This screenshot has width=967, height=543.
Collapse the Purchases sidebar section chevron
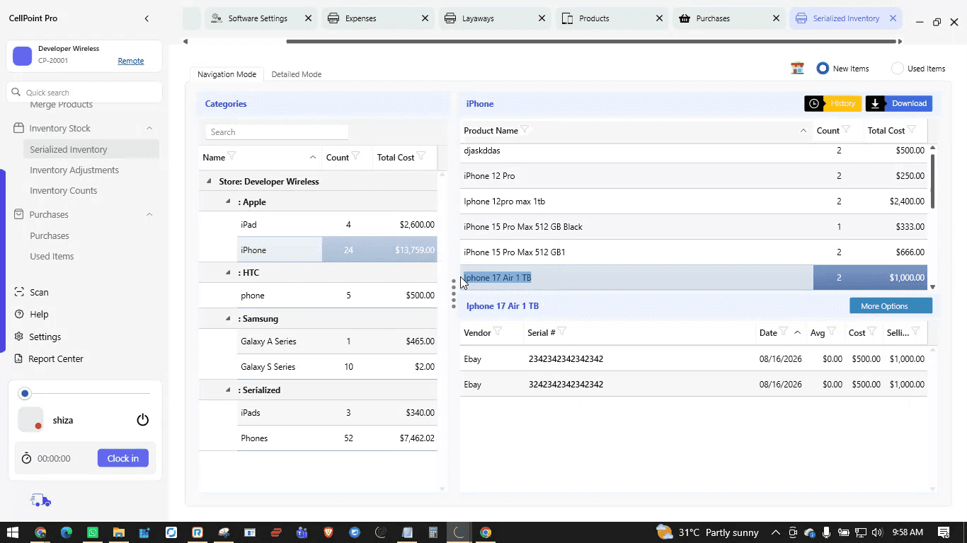149,215
